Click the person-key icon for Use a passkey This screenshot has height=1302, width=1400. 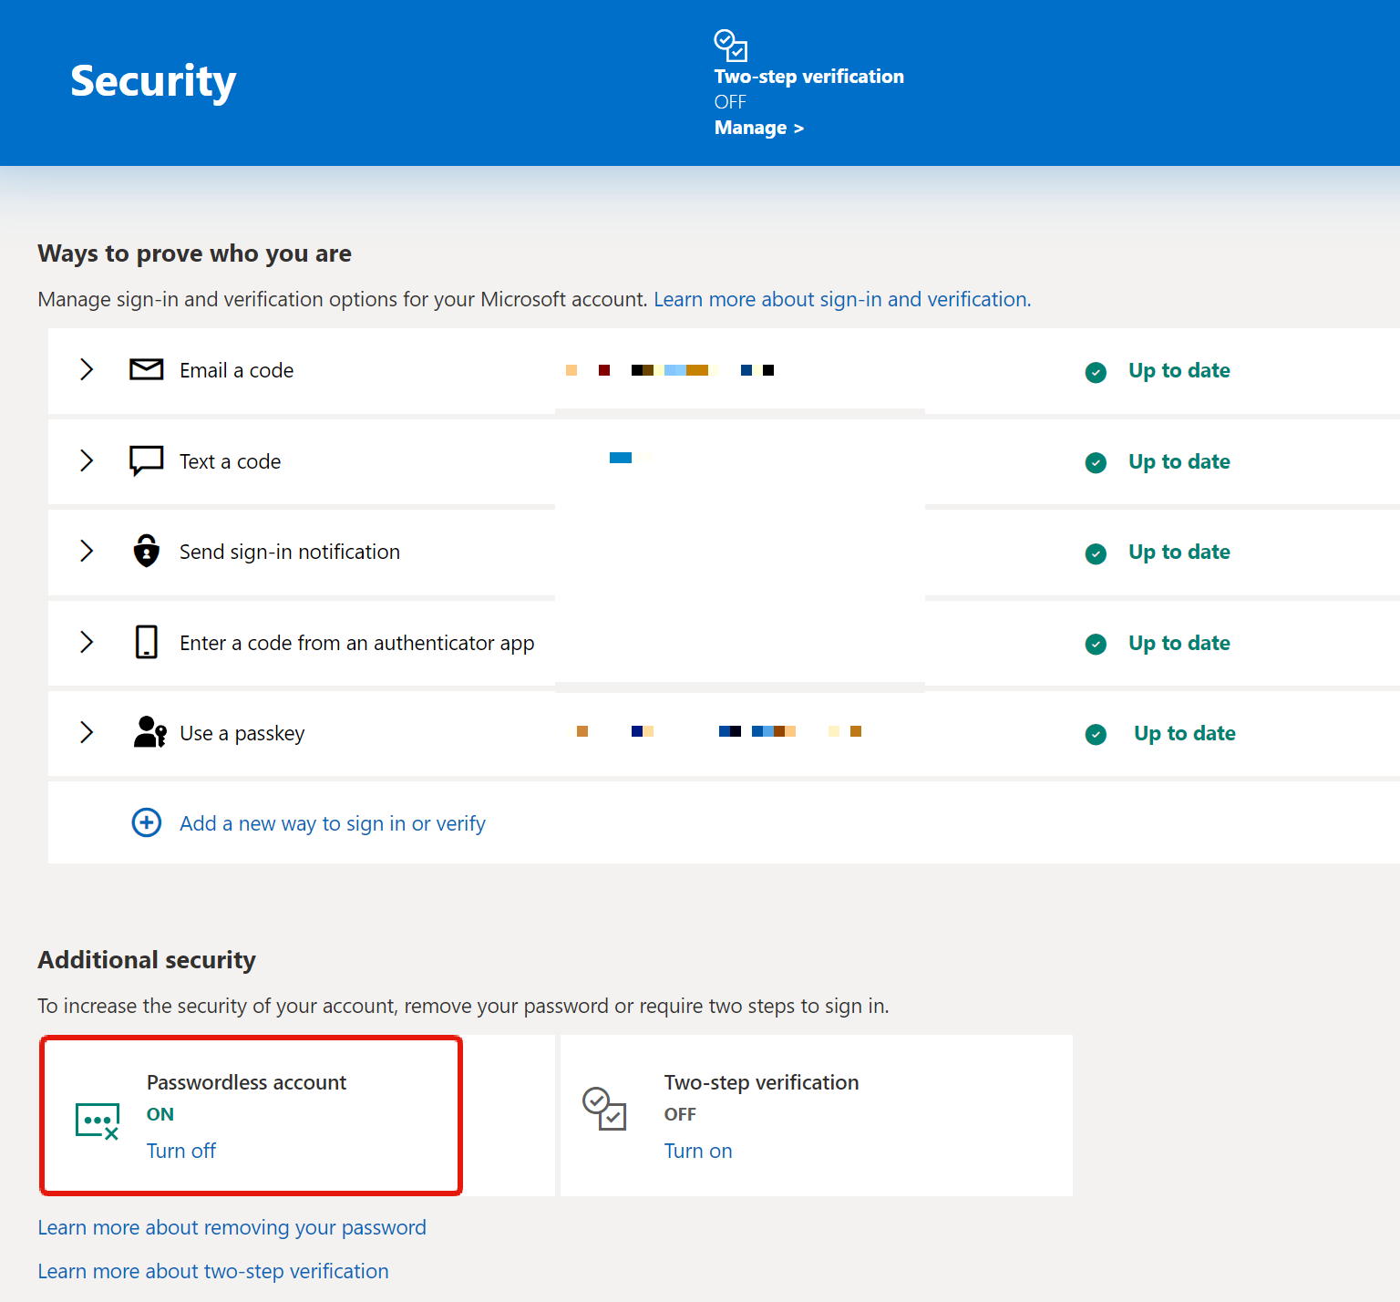(149, 732)
